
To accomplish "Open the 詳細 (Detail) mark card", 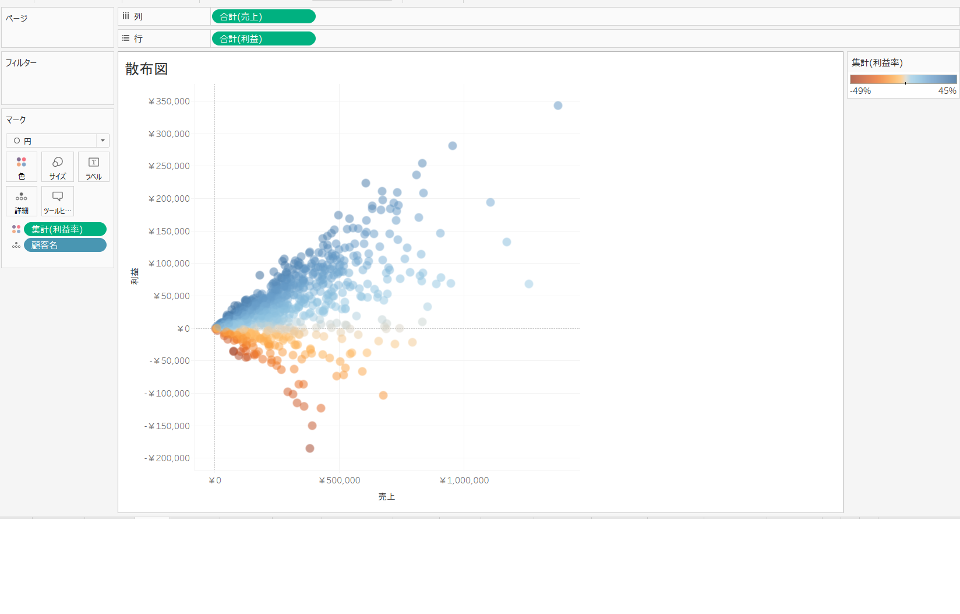I will [22, 201].
